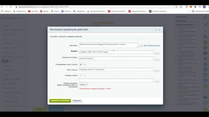Open the MetaMask fox extension icon
Image resolution: width=209 pixels, height=117 pixels.
click(191, 7)
